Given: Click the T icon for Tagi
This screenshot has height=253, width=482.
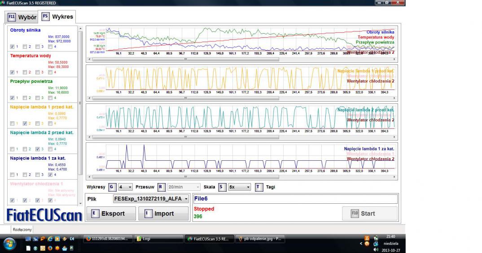Looking at the screenshot, I should coord(259,187).
